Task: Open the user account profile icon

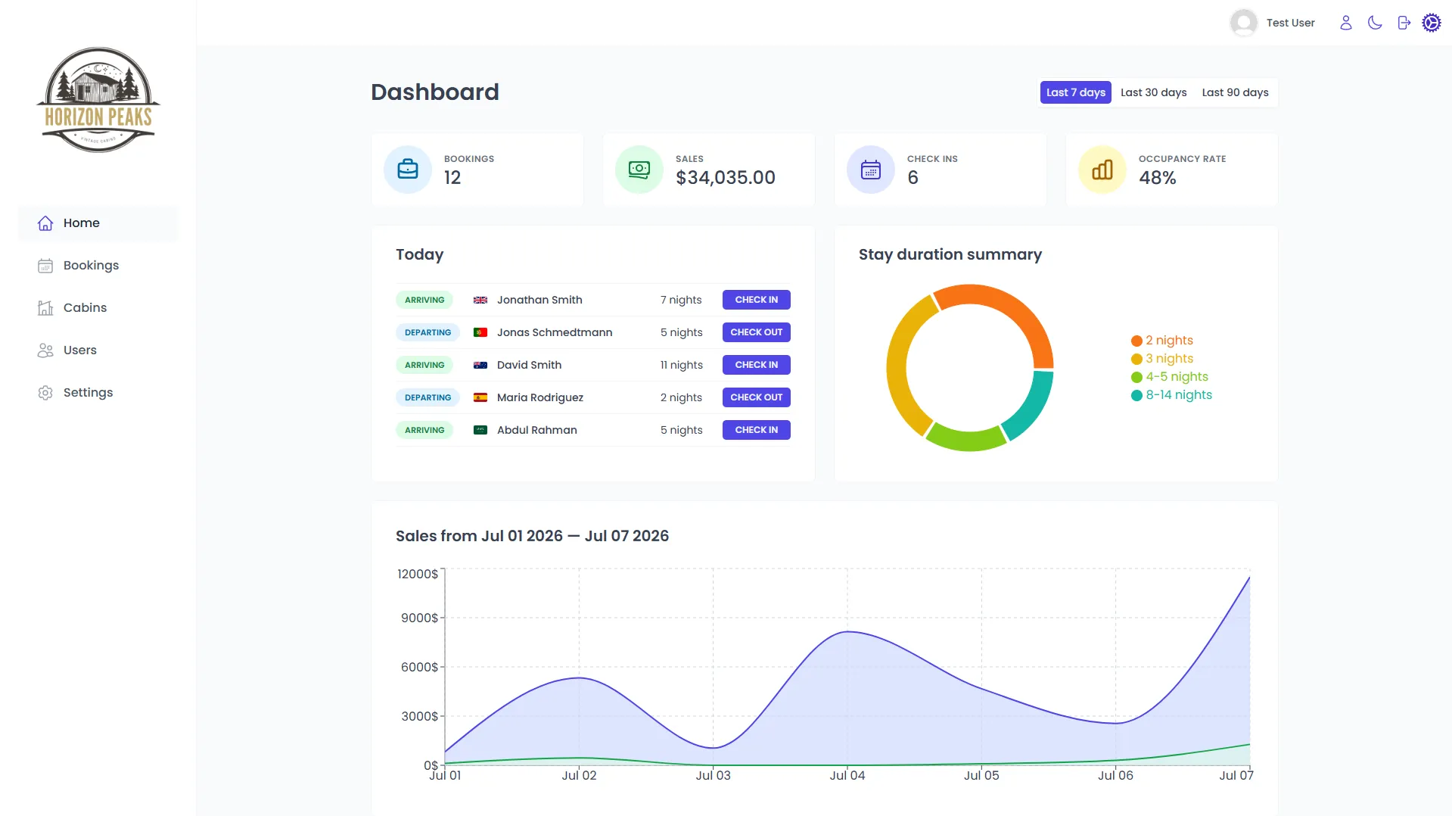Action: [1345, 23]
